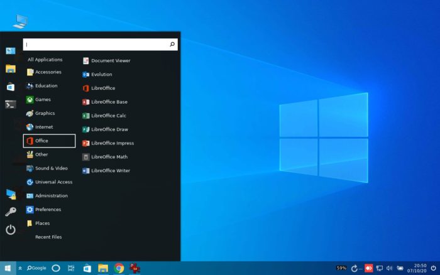
Task: Open Document Viewer application
Action: coord(106,61)
